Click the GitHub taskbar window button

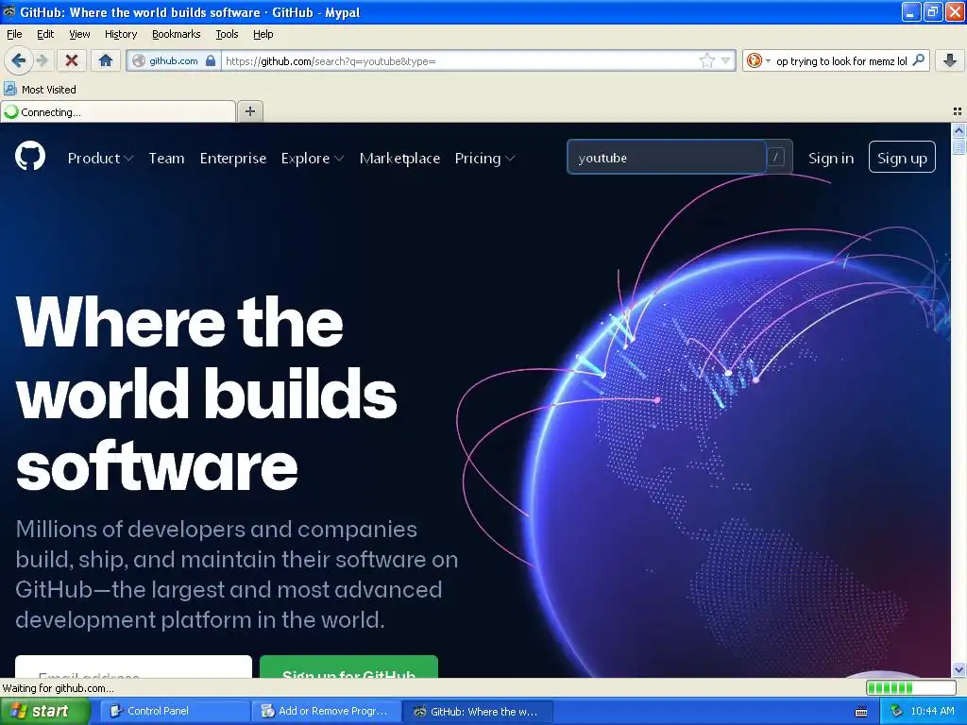(x=477, y=712)
